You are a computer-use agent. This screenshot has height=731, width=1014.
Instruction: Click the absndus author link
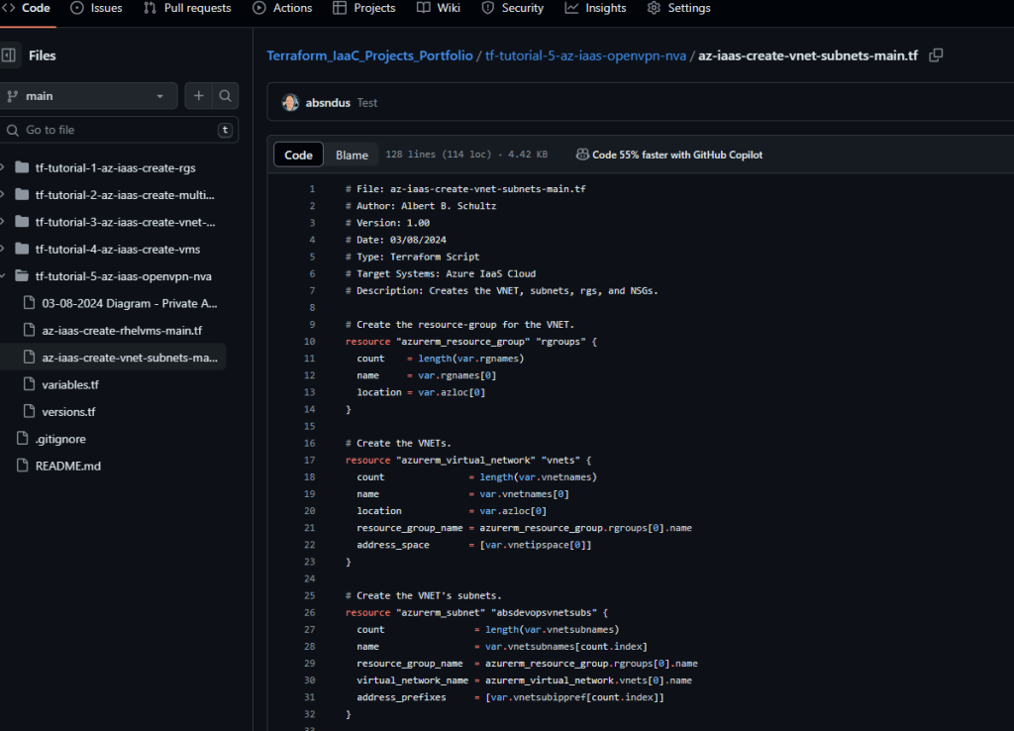click(x=328, y=103)
